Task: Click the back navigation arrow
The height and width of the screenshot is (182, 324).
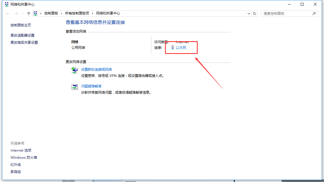Action: 7,13
